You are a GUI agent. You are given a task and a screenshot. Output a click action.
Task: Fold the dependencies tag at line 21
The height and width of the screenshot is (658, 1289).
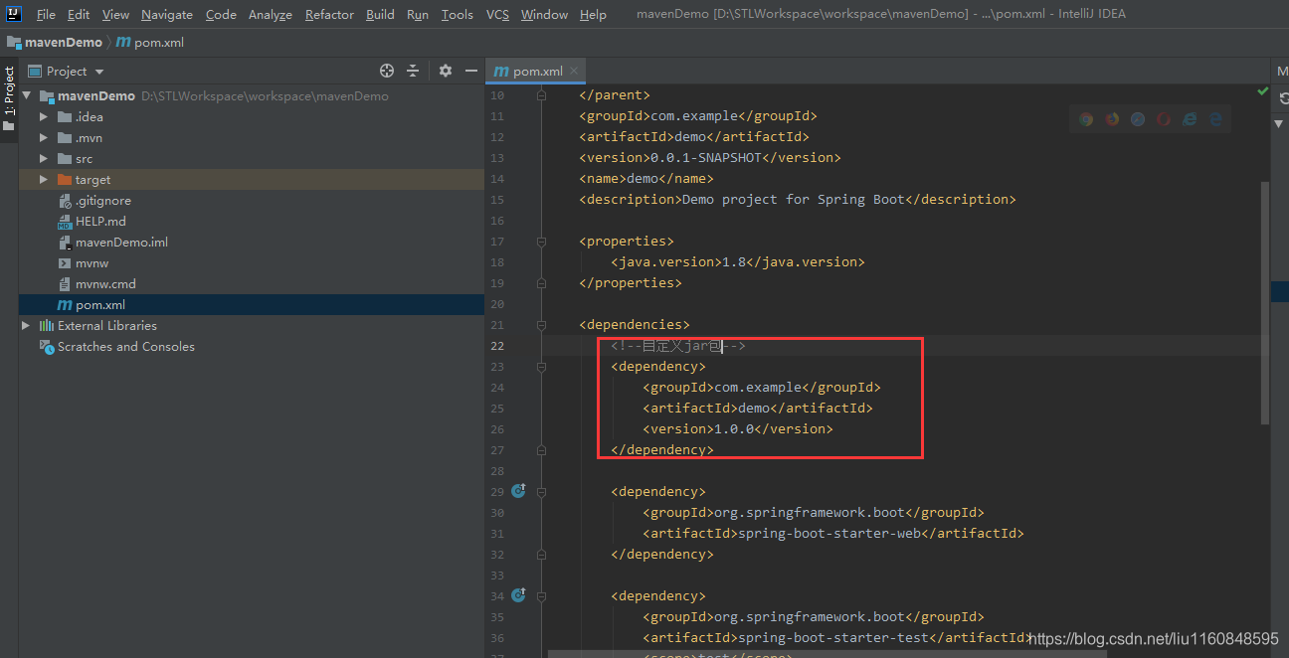[x=541, y=325]
